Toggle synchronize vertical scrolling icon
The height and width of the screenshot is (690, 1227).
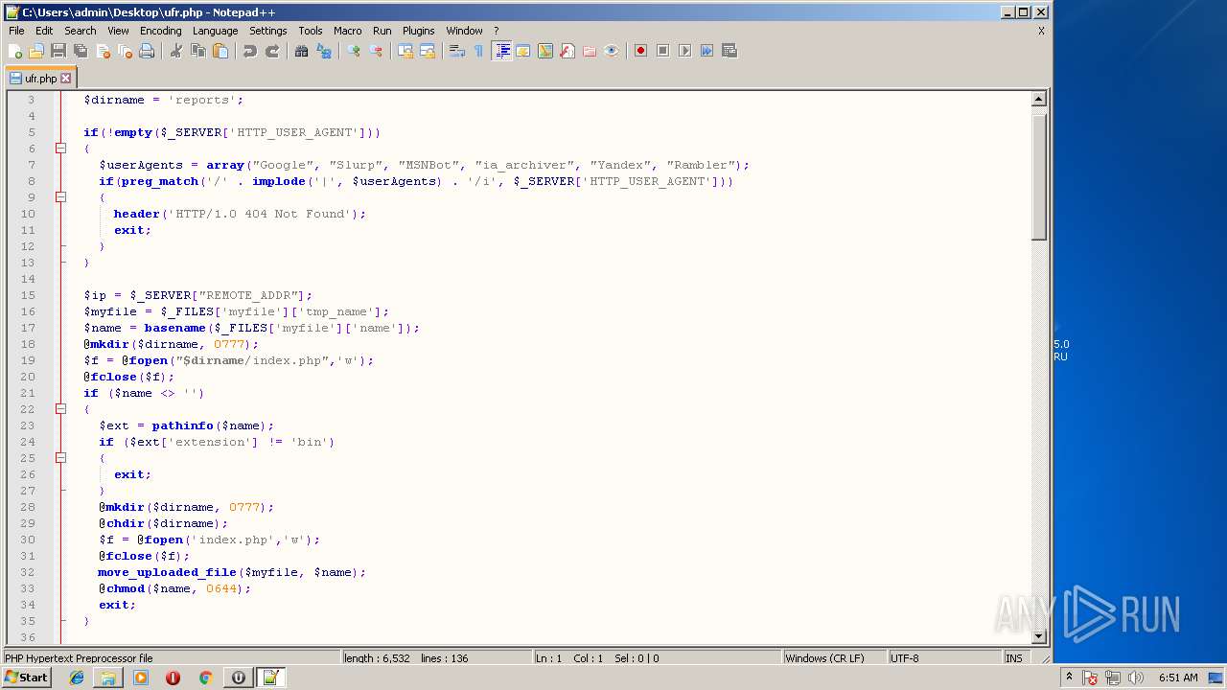pos(405,51)
